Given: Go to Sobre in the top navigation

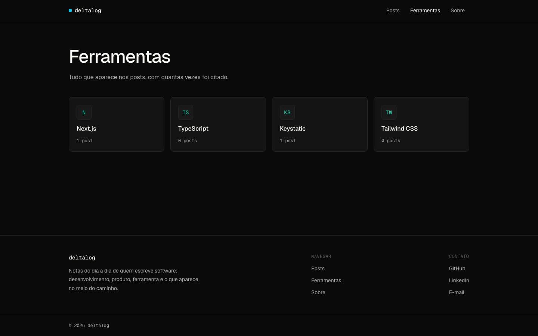Looking at the screenshot, I should [458, 10].
